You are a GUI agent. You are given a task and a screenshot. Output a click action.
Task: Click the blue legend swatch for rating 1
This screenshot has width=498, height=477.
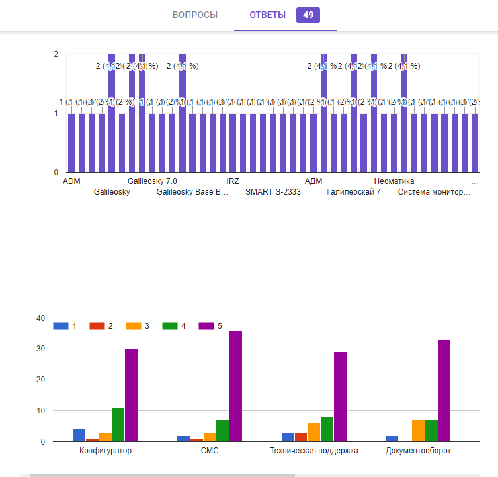61,326
